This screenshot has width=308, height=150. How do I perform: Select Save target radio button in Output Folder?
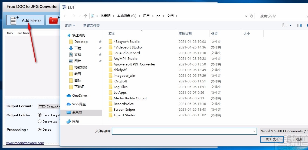(x=40, y=115)
